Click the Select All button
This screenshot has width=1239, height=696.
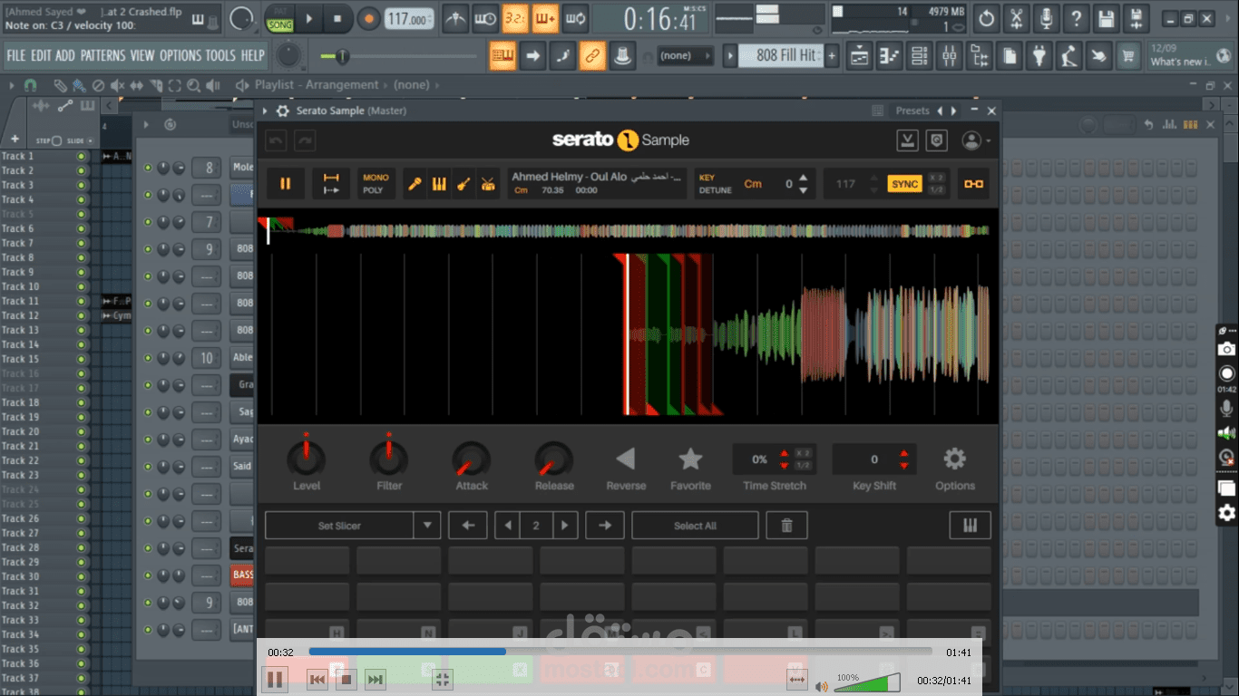[x=695, y=526]
